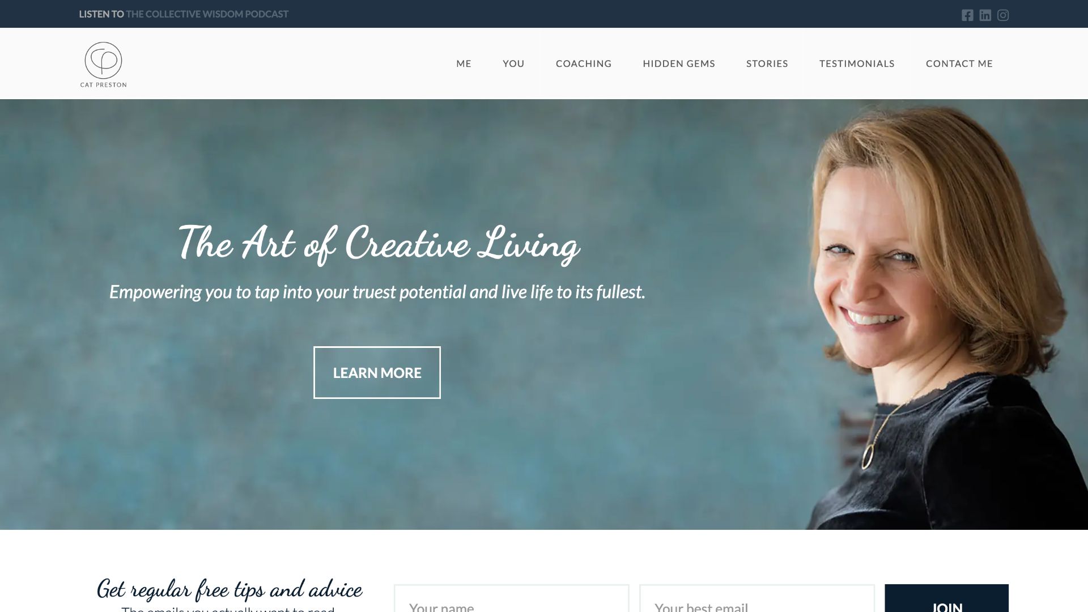The image size is (1088, 612).
Task: Click the Empowering you tagline text
Action: click(377, 292)
